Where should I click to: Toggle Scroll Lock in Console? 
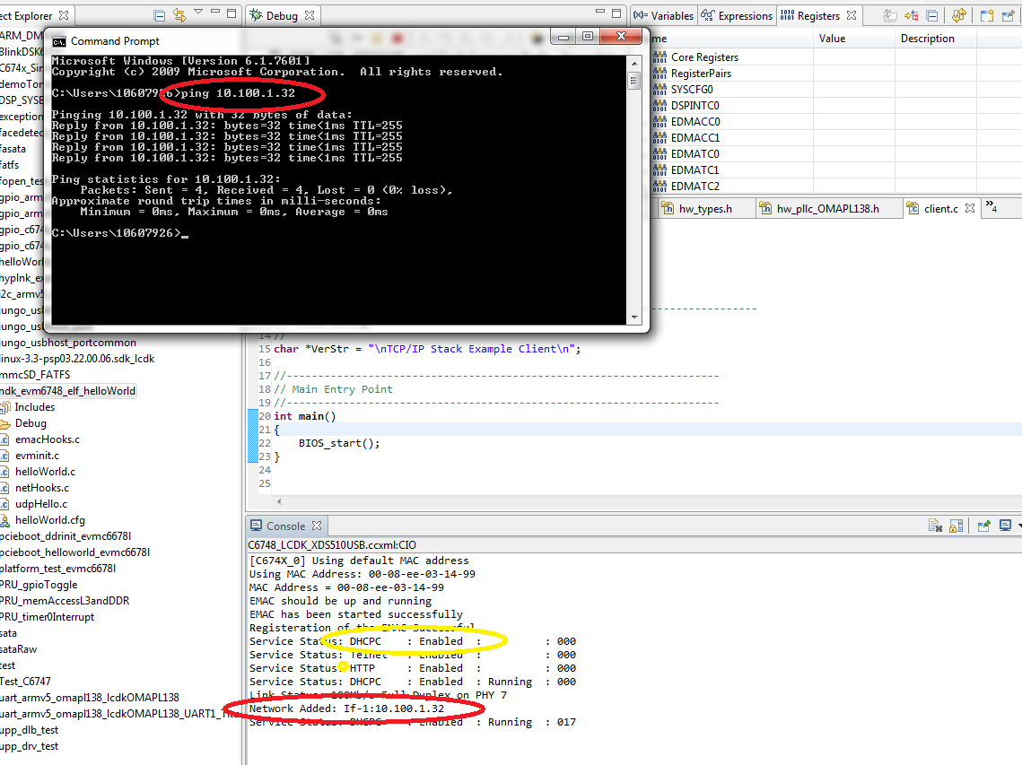pos(956,526)
